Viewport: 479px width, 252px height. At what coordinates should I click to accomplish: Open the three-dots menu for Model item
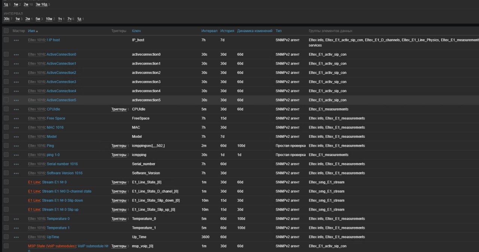tap(16, 137)
